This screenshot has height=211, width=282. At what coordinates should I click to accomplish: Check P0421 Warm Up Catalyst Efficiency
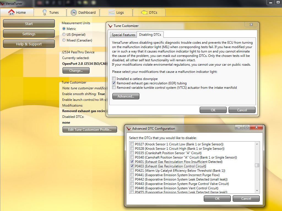pyautogui.click(x=132, y=170)
